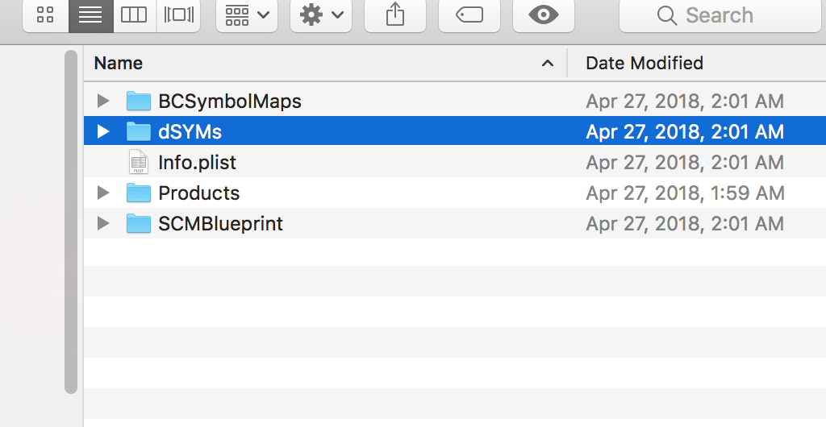Open the Action gear menu

pyautogui.click(x=321, y=15)
